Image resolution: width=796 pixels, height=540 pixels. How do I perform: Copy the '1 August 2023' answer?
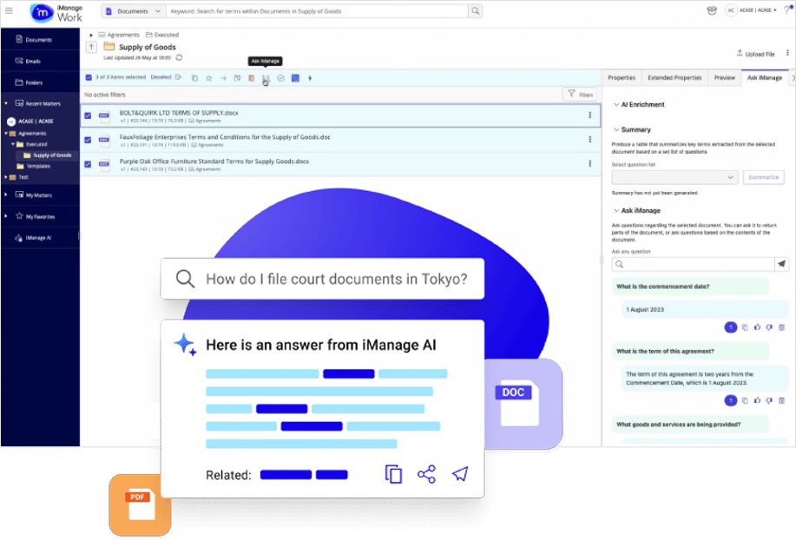pyautogui.click(x=745, y=327)
